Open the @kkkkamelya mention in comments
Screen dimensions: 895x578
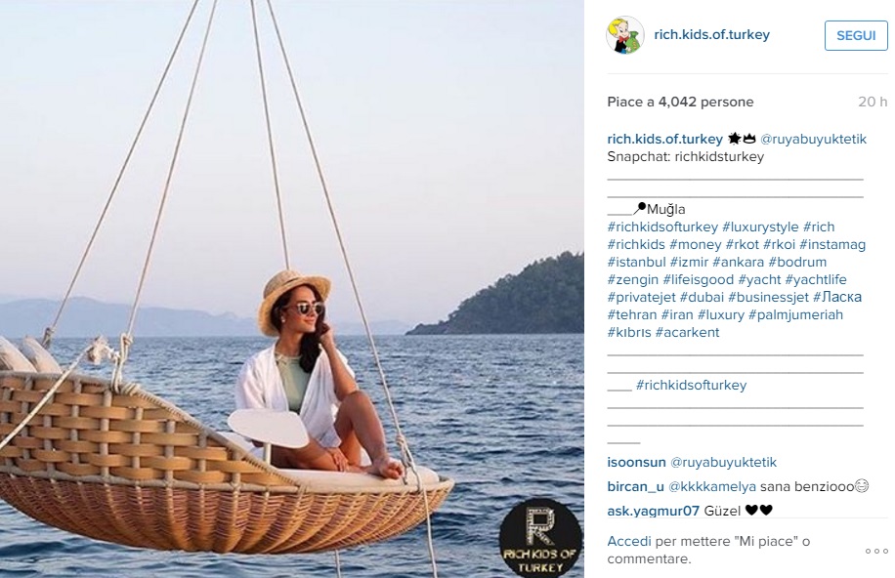(711, 486)
